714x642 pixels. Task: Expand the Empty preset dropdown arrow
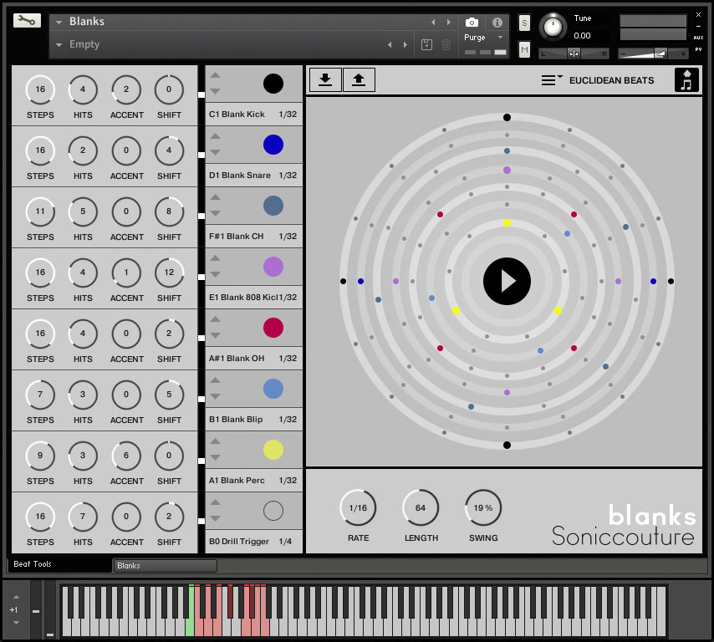click(x=59, y=44)
